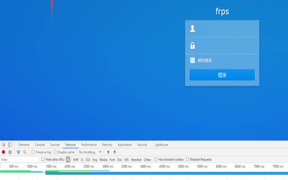Open the Lighthouse tab
The height and width of the screenshot is (180, 288).
[161, 145]
